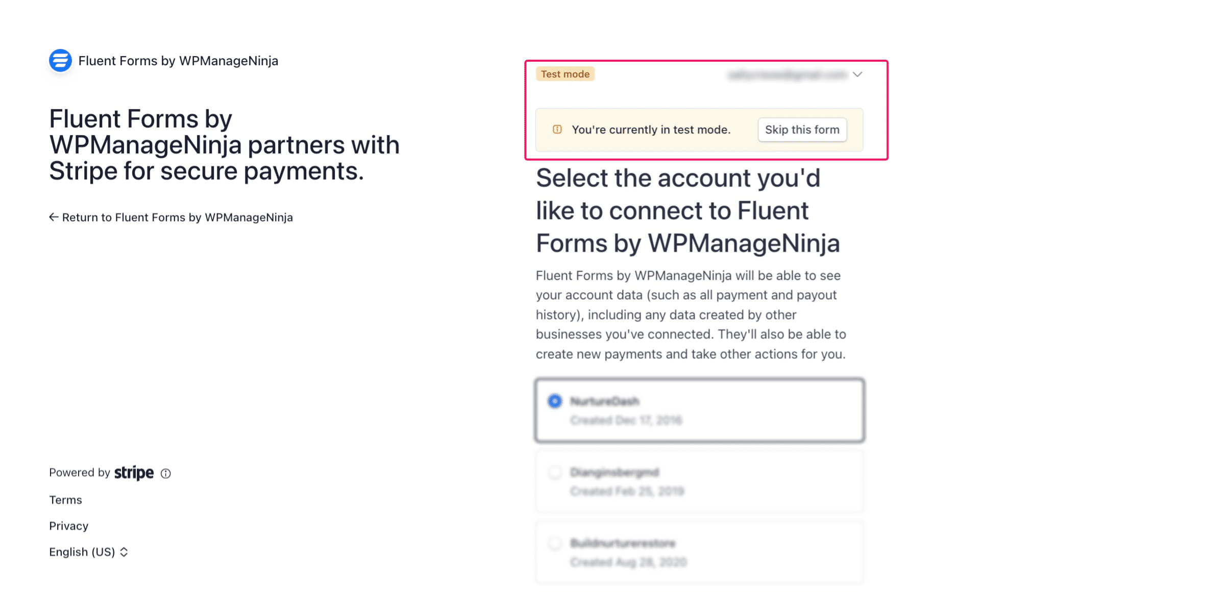This screenshot has height=592, width=1228.
Task: Click the info icon beside Powered by Stripe
Action: click(x=165, y=473)
